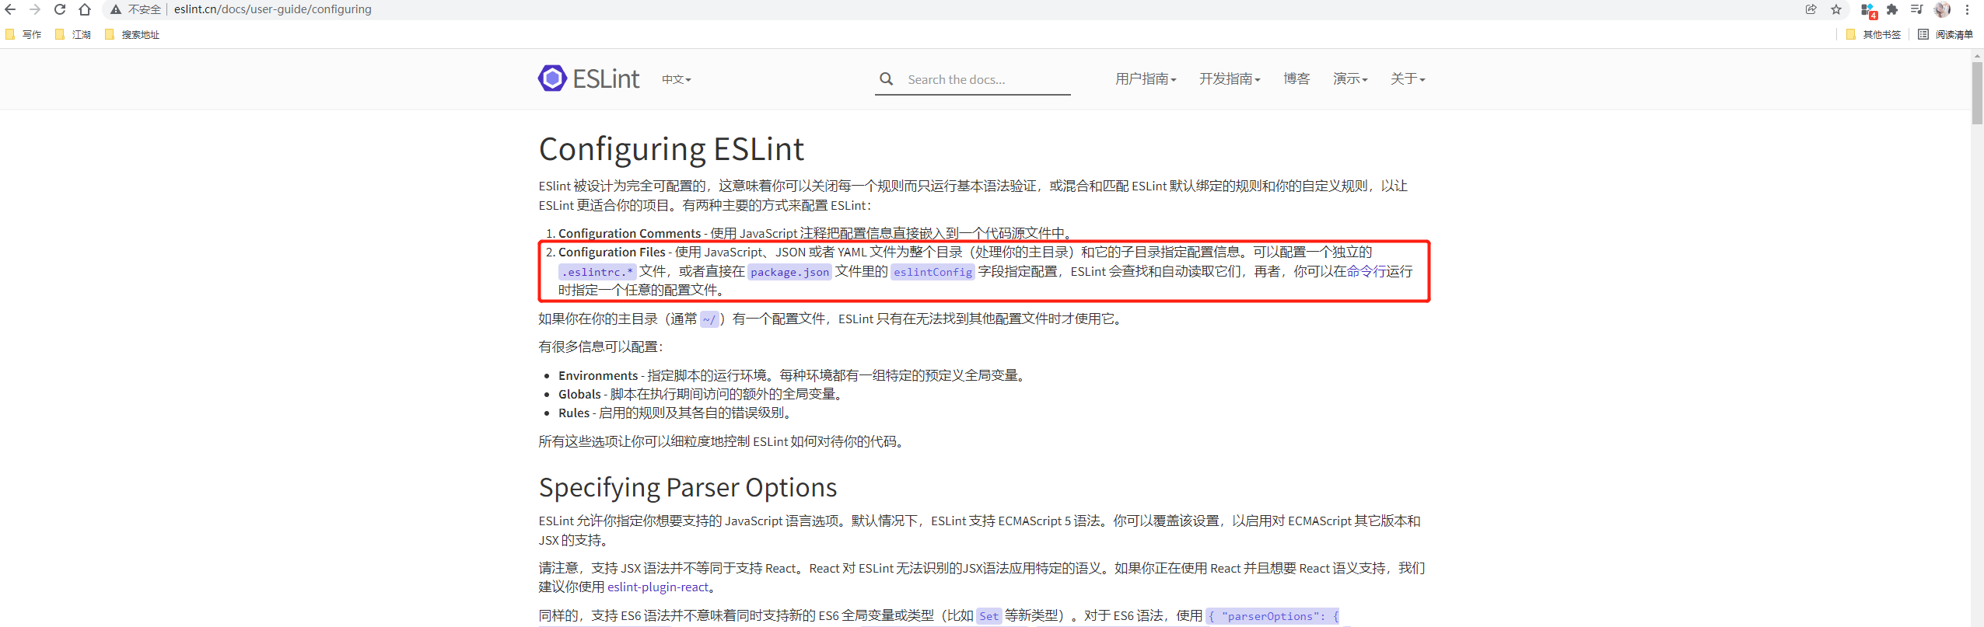Open Chrome three-dot menu
This screenshot has width=1984, height=627.
pos(1968,9)
